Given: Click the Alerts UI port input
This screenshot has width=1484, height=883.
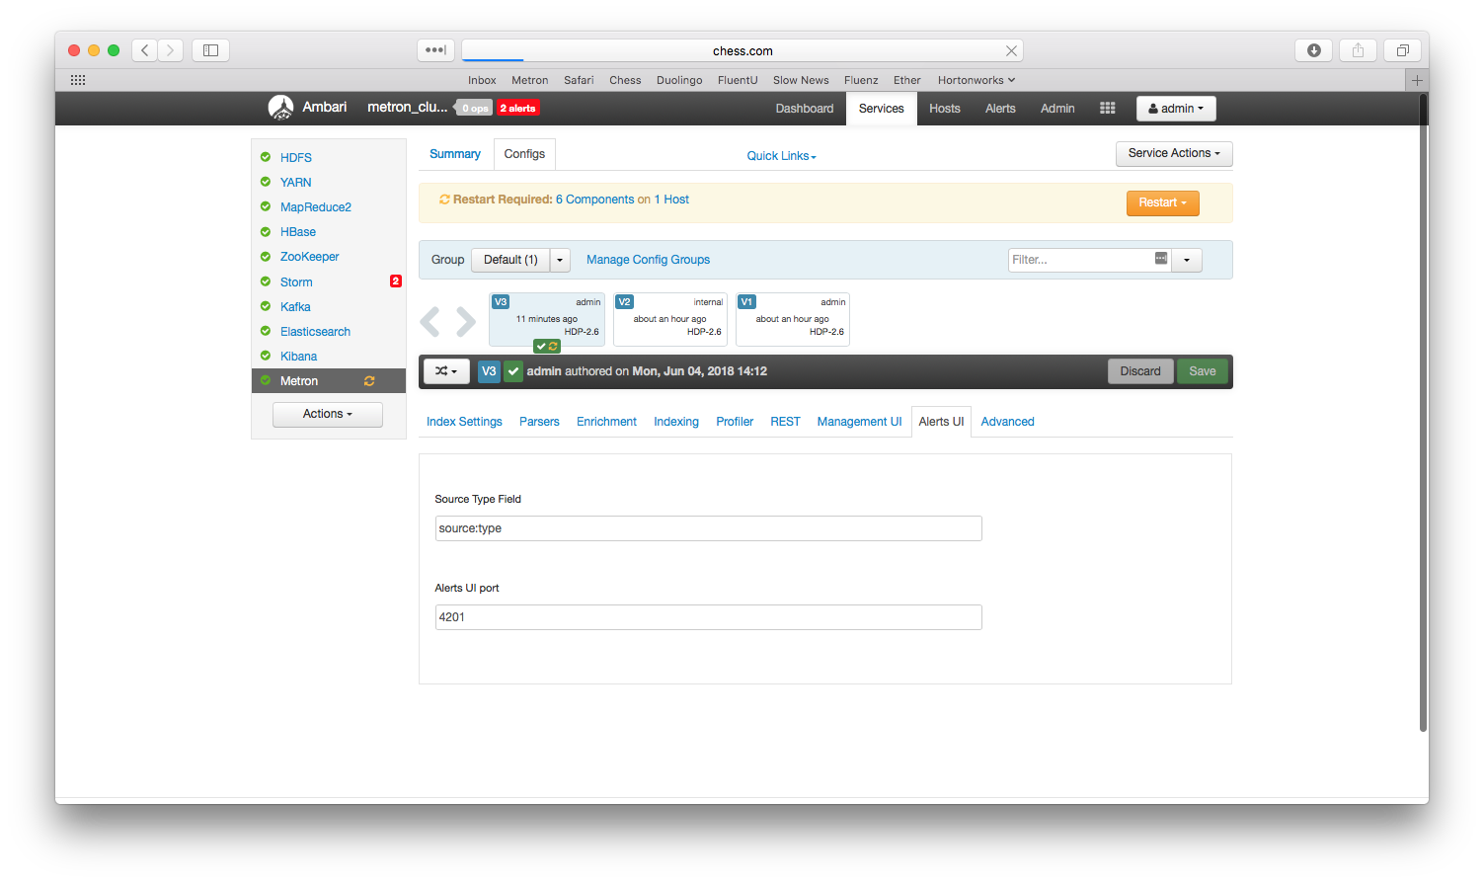Looking at the screenshot, I should tap(709, 617).
